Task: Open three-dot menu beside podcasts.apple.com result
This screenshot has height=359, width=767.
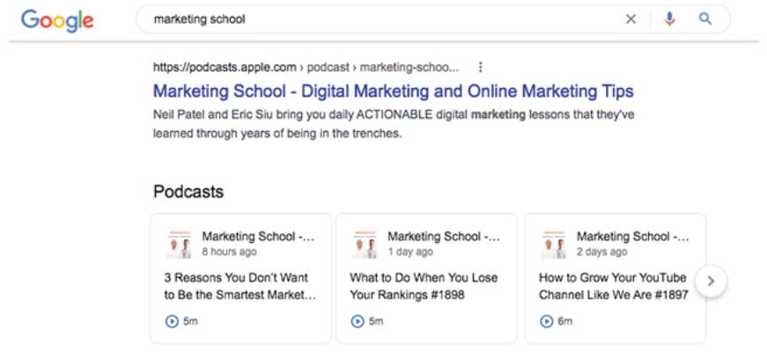Action: (x=480, y=67)
